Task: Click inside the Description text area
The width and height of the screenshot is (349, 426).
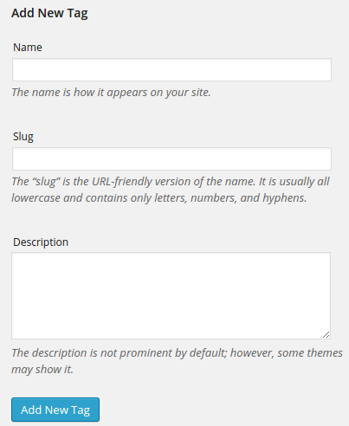Action: click(171, 295)
